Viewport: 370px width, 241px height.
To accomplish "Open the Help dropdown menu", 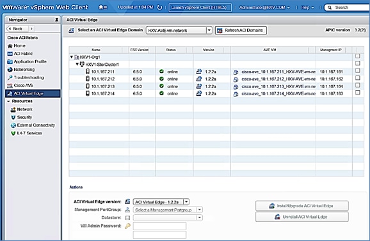I will click(307, 8).
